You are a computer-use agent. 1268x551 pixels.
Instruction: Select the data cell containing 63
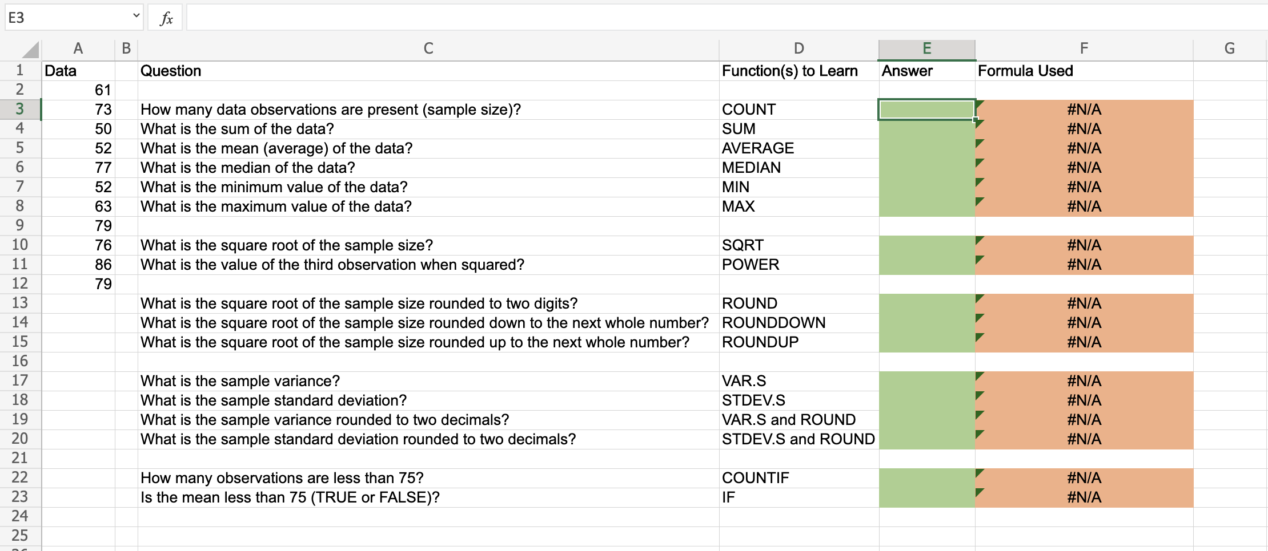tap(78, 206)
